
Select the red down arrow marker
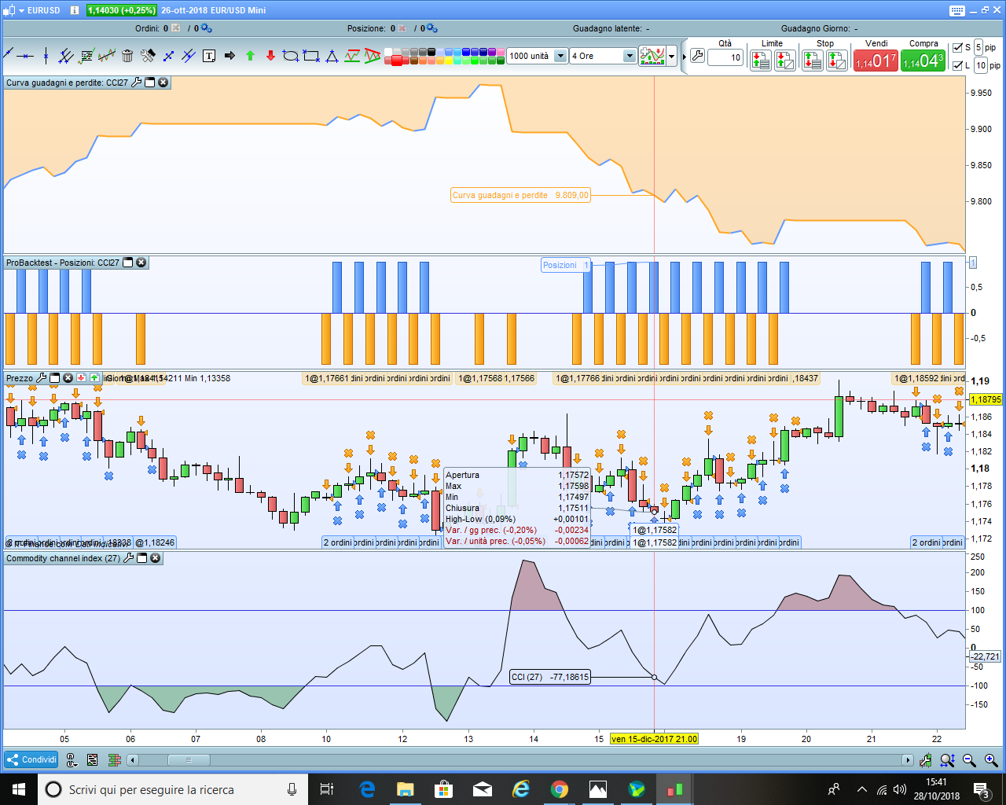(270, 56)
